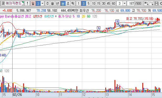Choose the 5 minute interval button
Image resolution: width=162 pixels, height=98 pixels.
88,3
